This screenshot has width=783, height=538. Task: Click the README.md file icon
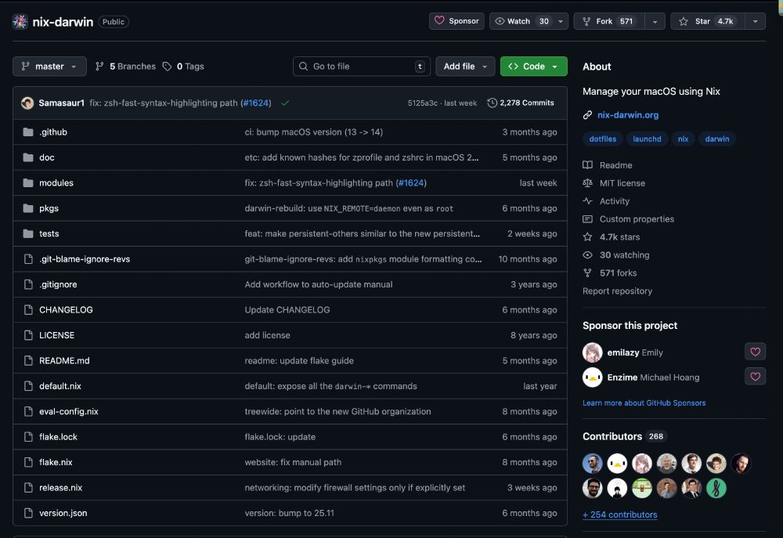pyautogui.click(x=28, y=361)
